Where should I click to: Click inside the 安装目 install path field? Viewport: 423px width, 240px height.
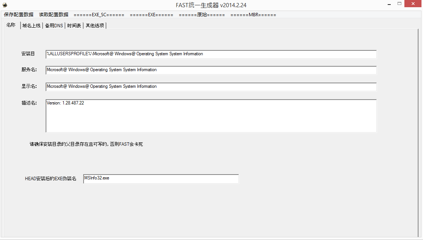[211, 54]
